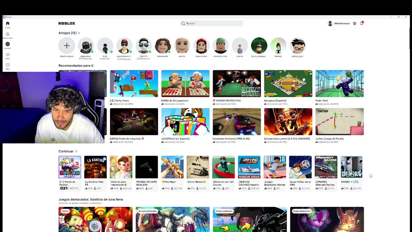This screenshot has height=232, width=412.
Task: Open friend El_M's avatar
Action: (x=105, y=46)
